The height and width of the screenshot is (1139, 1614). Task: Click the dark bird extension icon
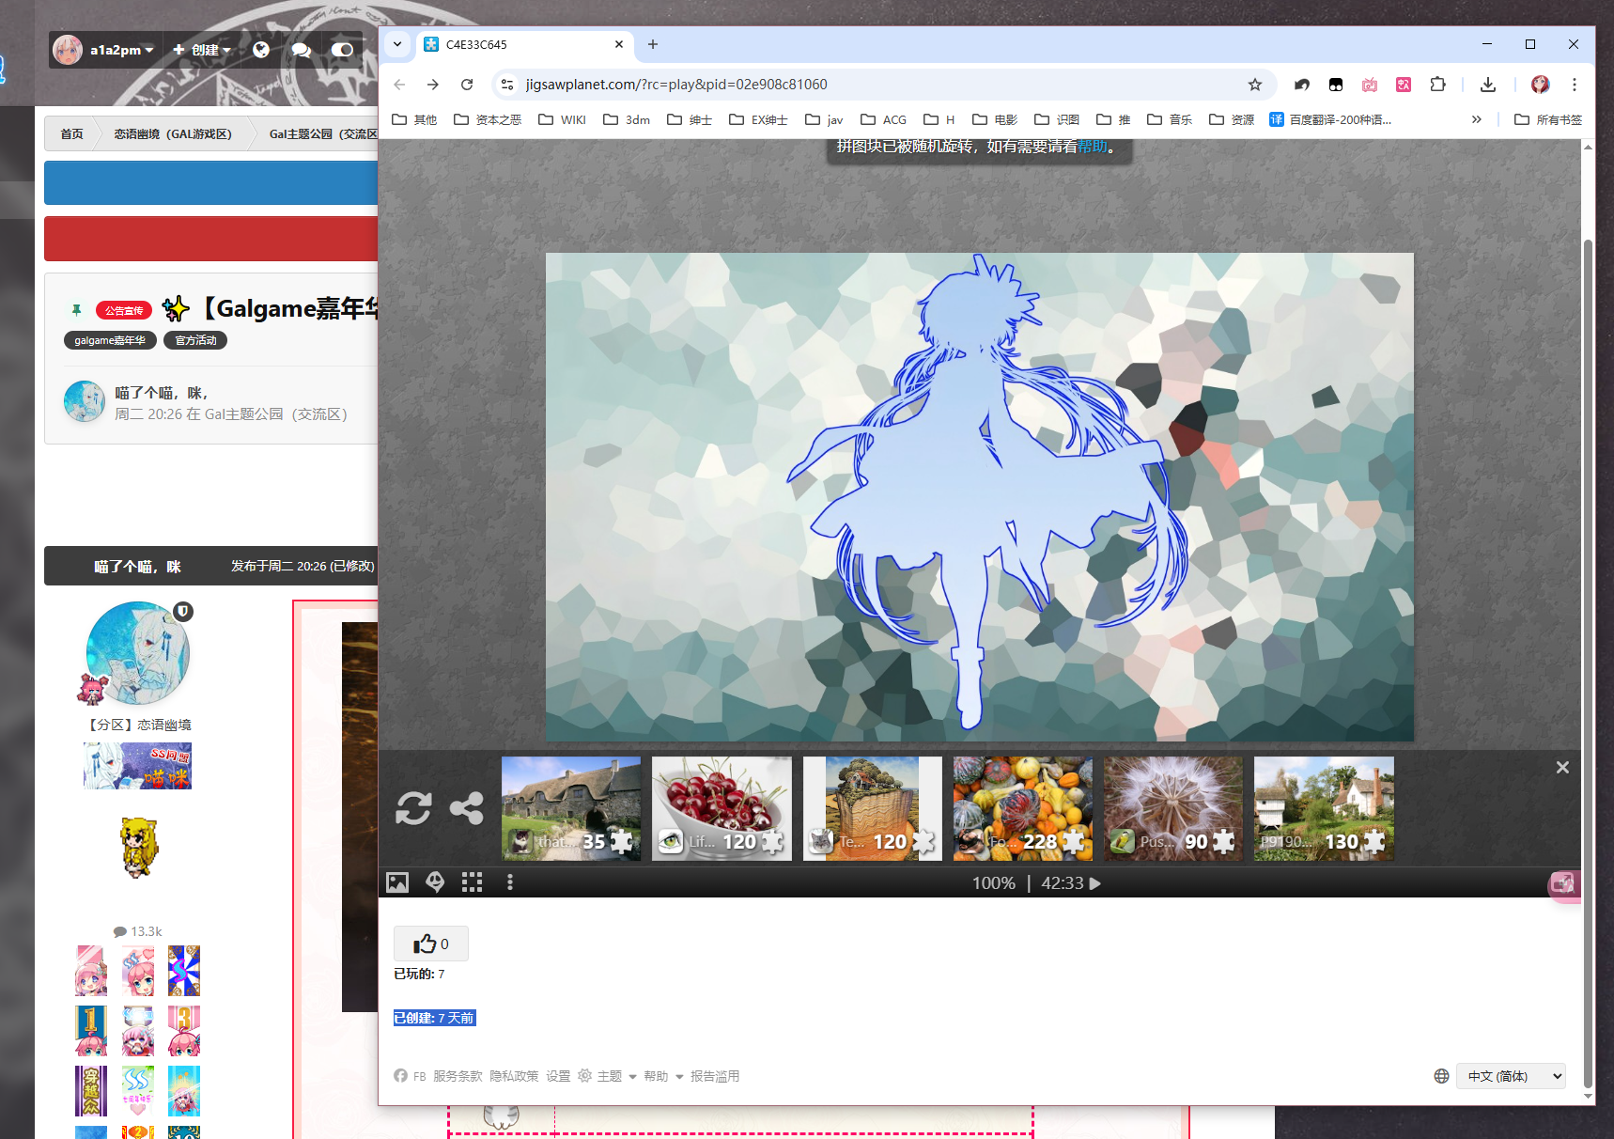pyautogui.click(x=1302, y=85)
